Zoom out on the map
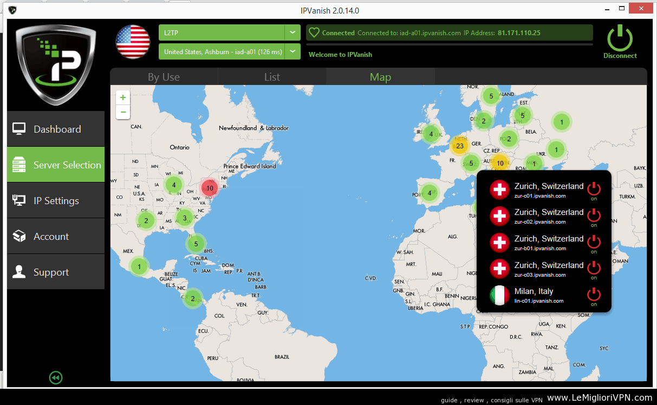Viewport: 657px width, 405px height. pyautogui.click(x=123, y=112)
